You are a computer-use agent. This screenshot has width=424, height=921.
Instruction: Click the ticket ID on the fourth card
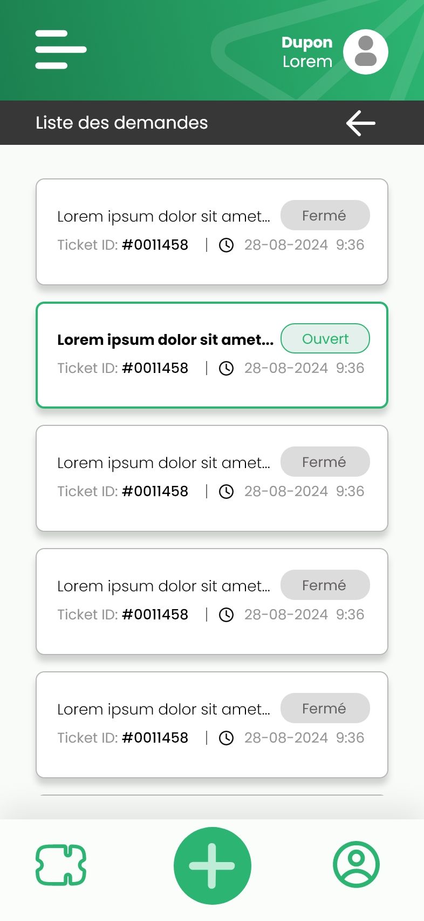(x=155, y=615)
